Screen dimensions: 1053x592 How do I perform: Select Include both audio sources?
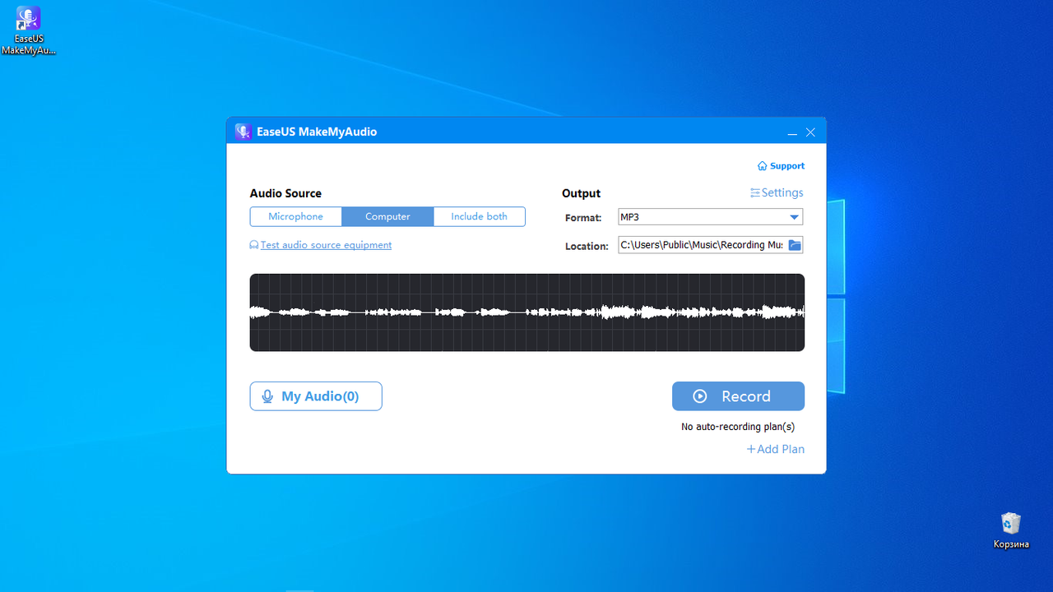pos(479,216)
